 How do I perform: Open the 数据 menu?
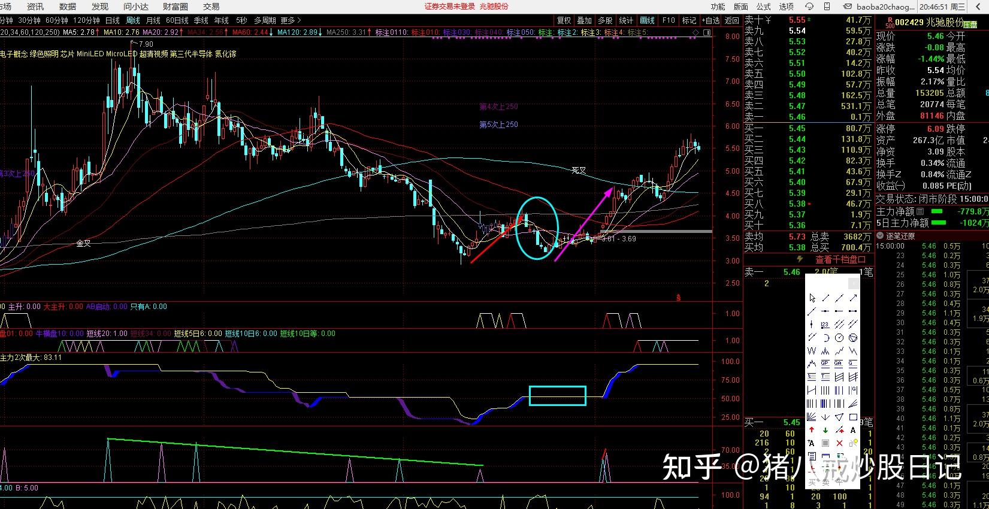[68, 7]
